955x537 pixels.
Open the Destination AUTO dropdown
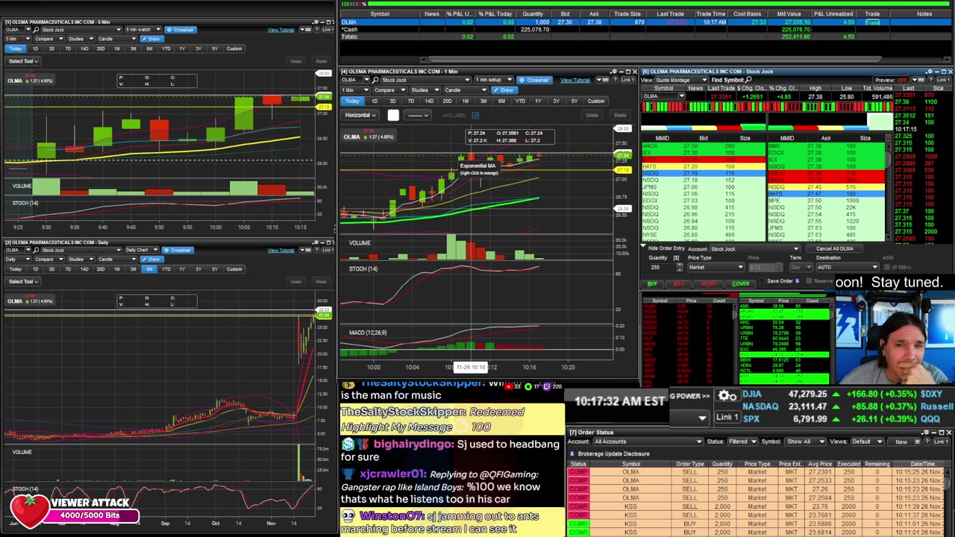point(847,267)
